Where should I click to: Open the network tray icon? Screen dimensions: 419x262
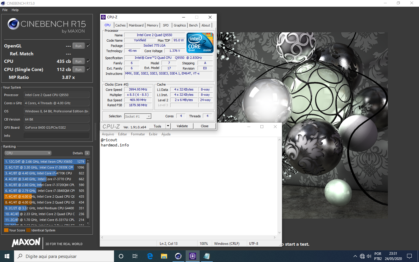tap(362, 256)
